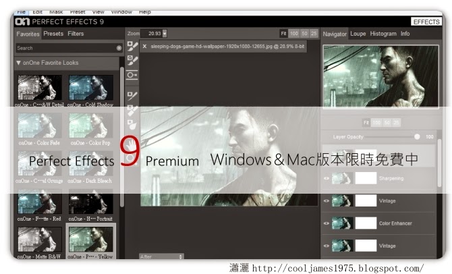Switch to the Navigator tab
Image resolution: width=452 pixels, height=274 pixels.
(x=335, y=34)
